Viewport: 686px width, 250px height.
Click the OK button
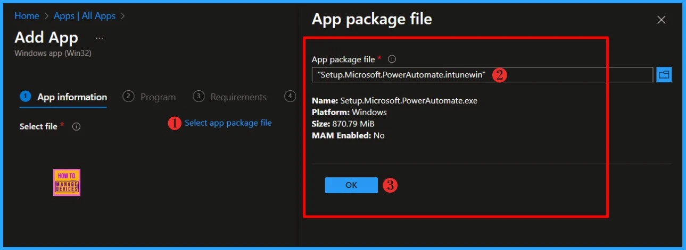351,185
